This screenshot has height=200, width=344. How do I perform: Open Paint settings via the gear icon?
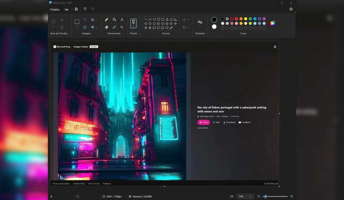[x=291, y=9]
